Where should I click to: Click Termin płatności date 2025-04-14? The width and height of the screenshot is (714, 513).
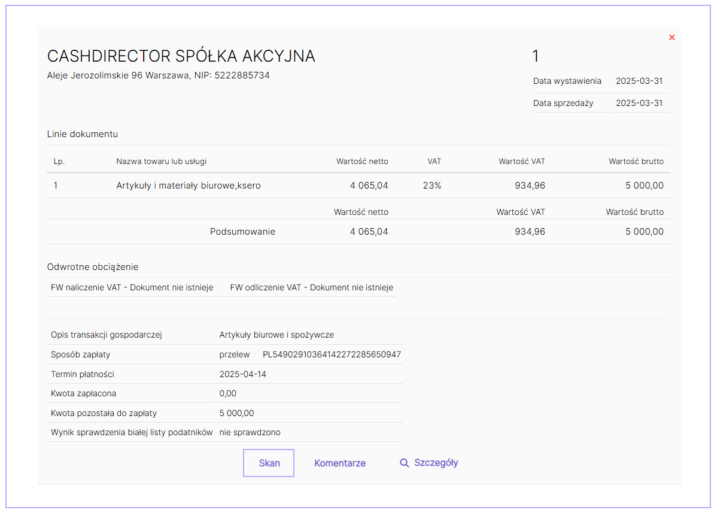coord(243,374)
